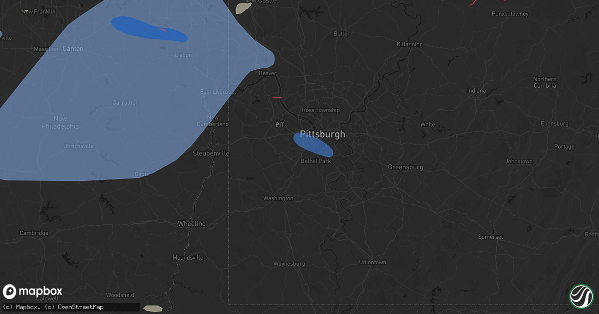
Task: Click the Waynesburg label
Action: 290,264
